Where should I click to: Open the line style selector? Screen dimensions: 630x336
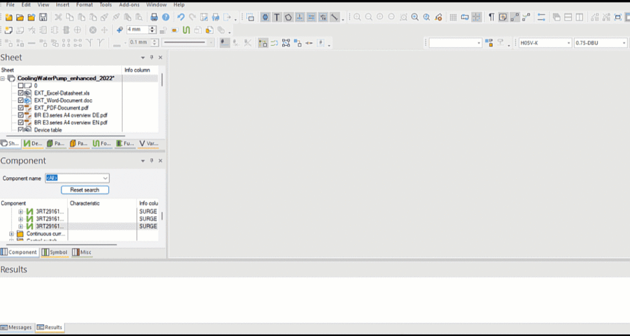pos(210,42)
